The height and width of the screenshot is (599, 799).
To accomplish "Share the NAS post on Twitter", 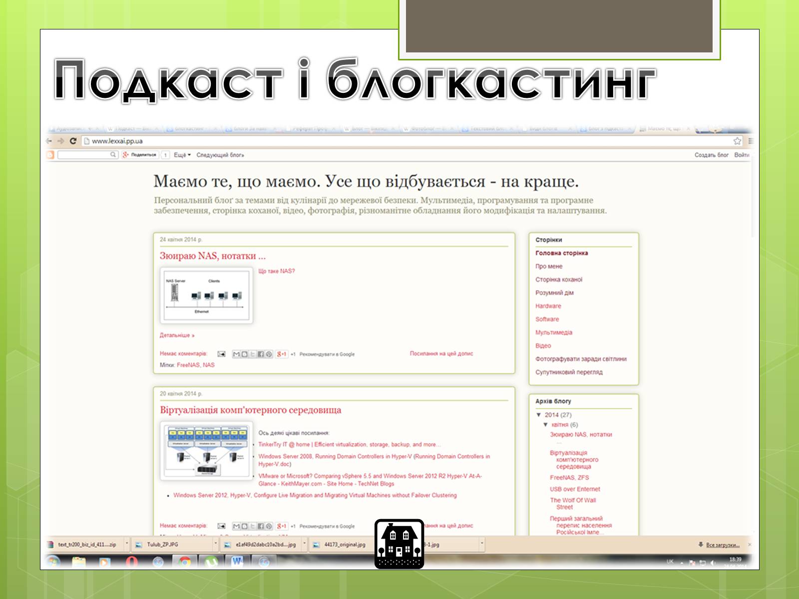I will (x=253, y=354).
